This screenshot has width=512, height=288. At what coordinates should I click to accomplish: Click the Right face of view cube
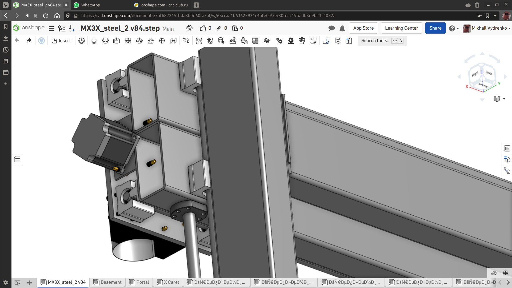click(x=475, y=74)
